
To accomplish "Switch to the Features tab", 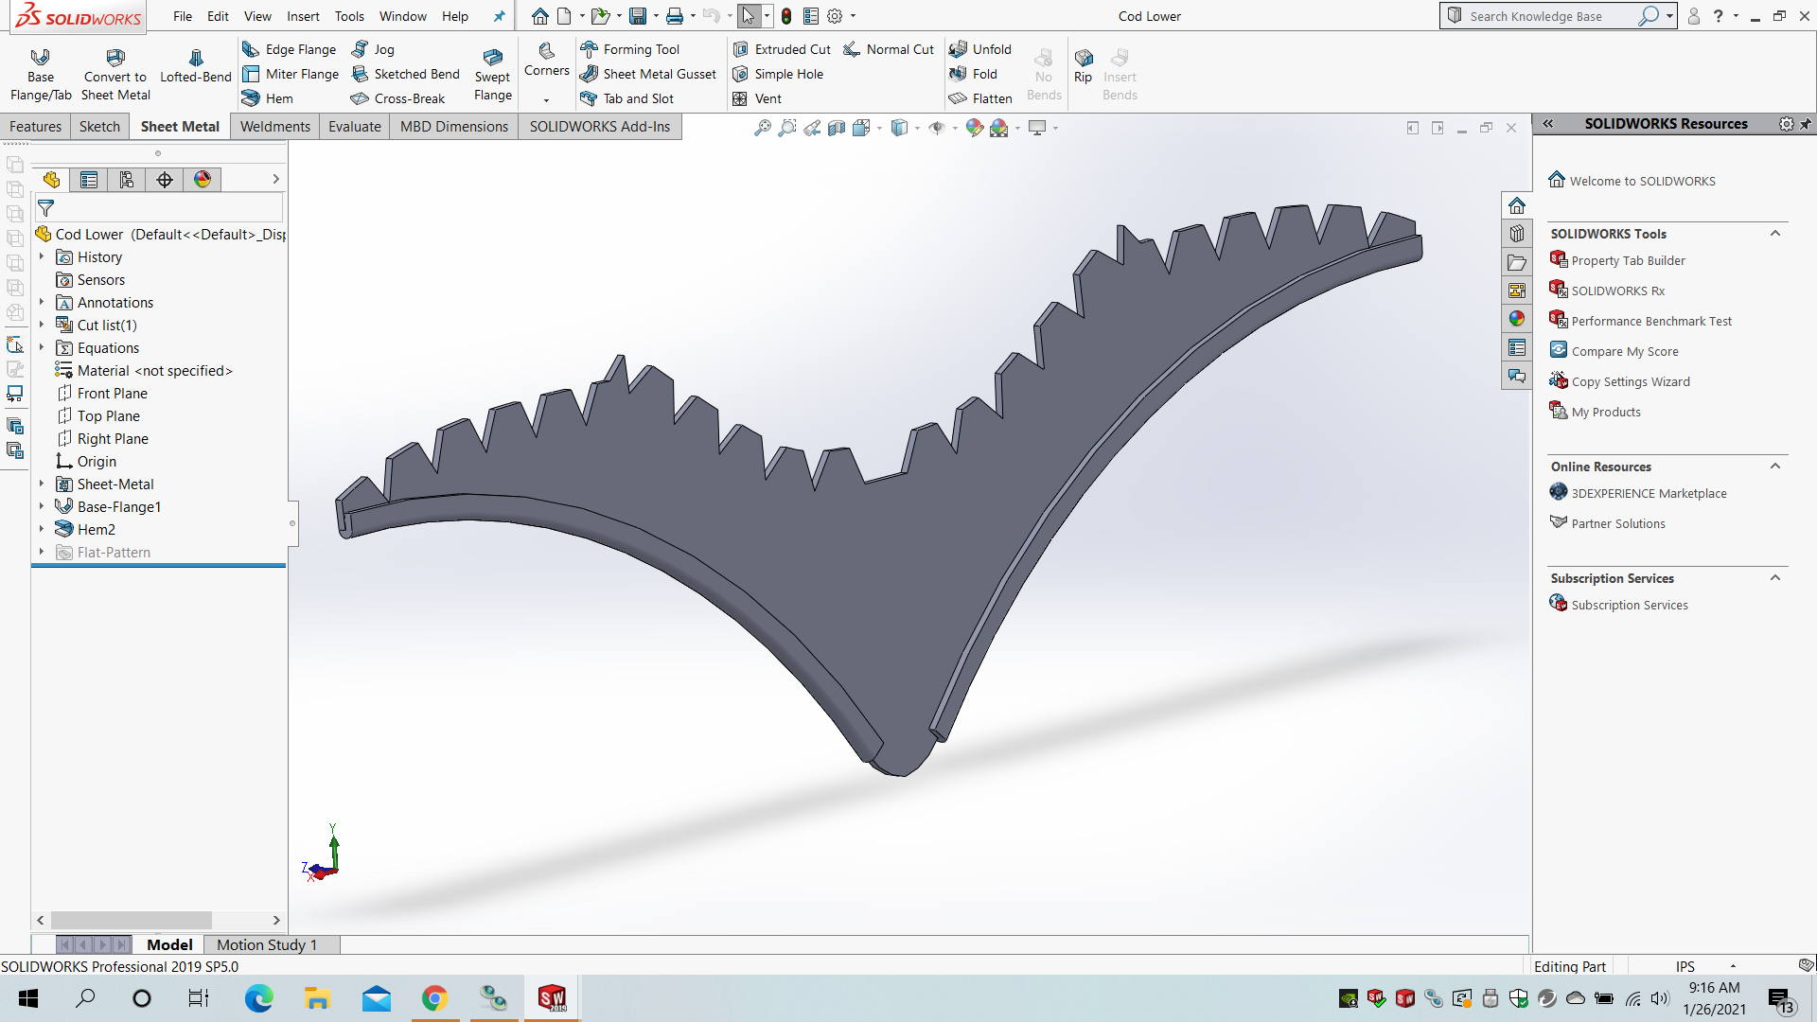I will pyautogui.click(x=35, y=127).
